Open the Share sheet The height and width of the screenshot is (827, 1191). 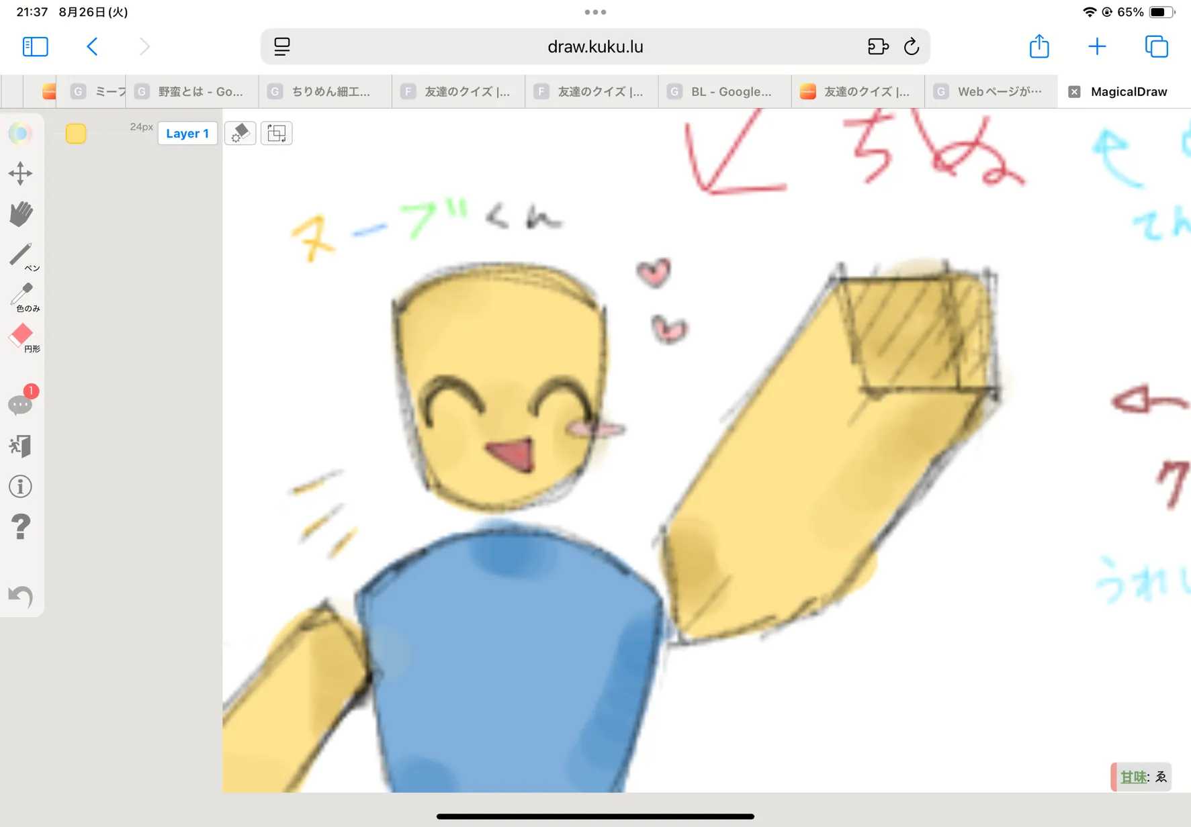(x=1039, y=46)
